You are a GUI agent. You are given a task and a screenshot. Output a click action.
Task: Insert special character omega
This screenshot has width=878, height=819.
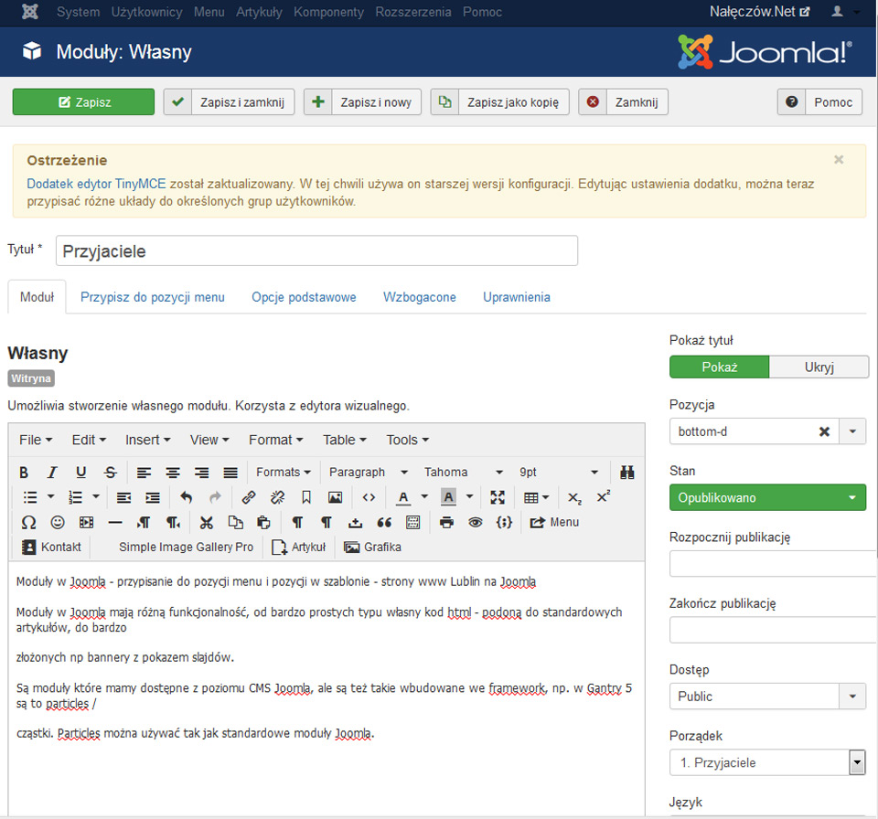click(x=28, y=522)
